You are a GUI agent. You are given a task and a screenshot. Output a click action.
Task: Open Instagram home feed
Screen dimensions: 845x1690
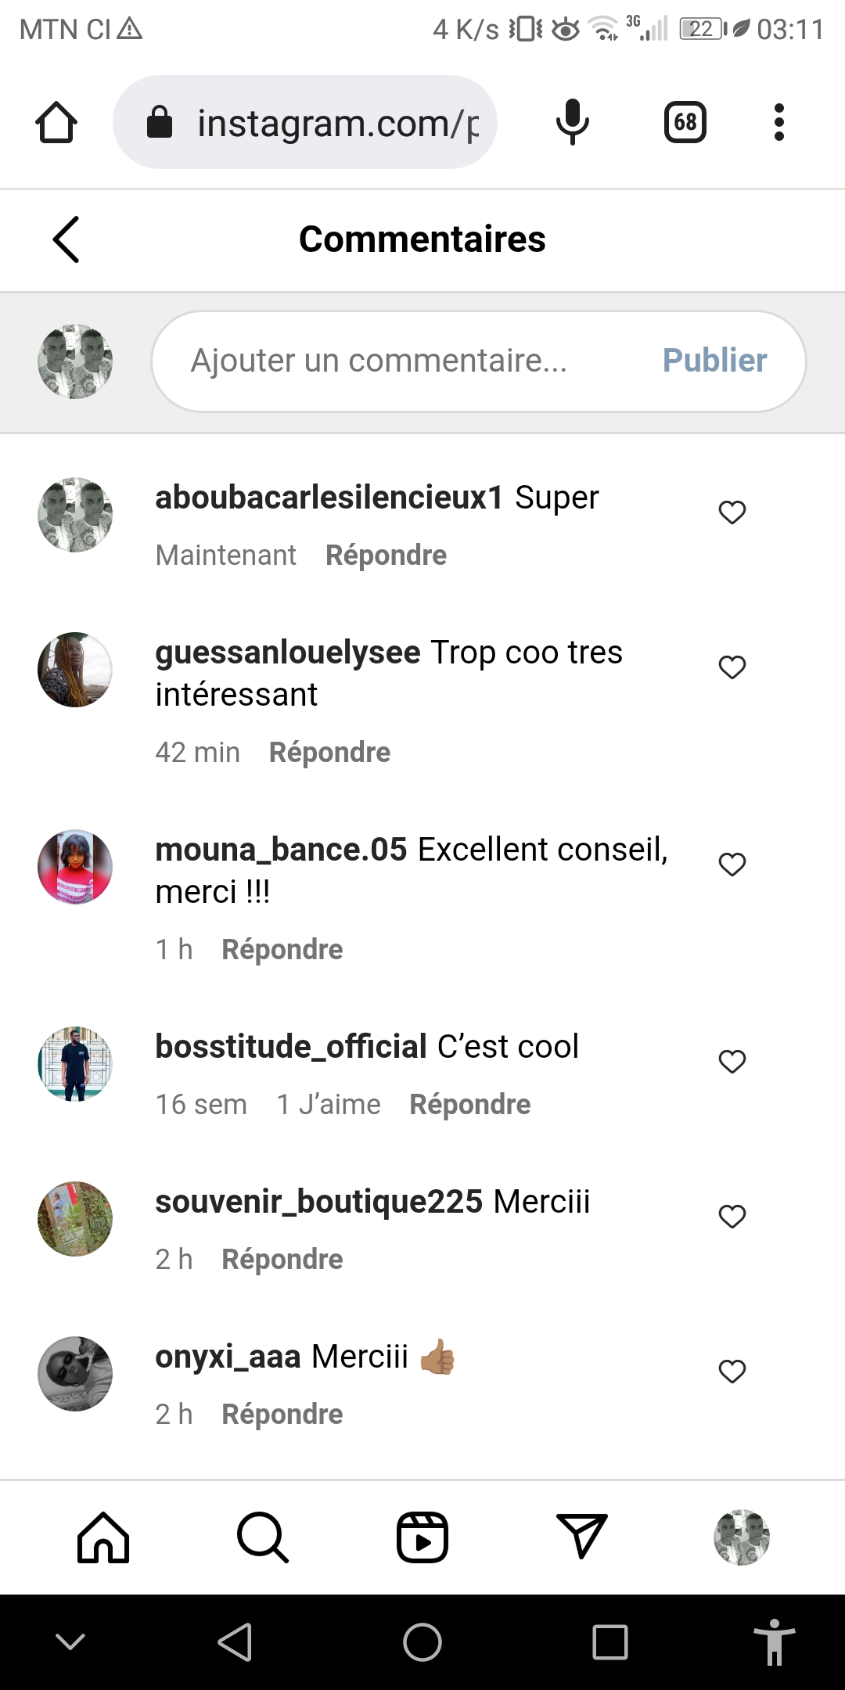pyautogui.click(x=103, y=1537)
